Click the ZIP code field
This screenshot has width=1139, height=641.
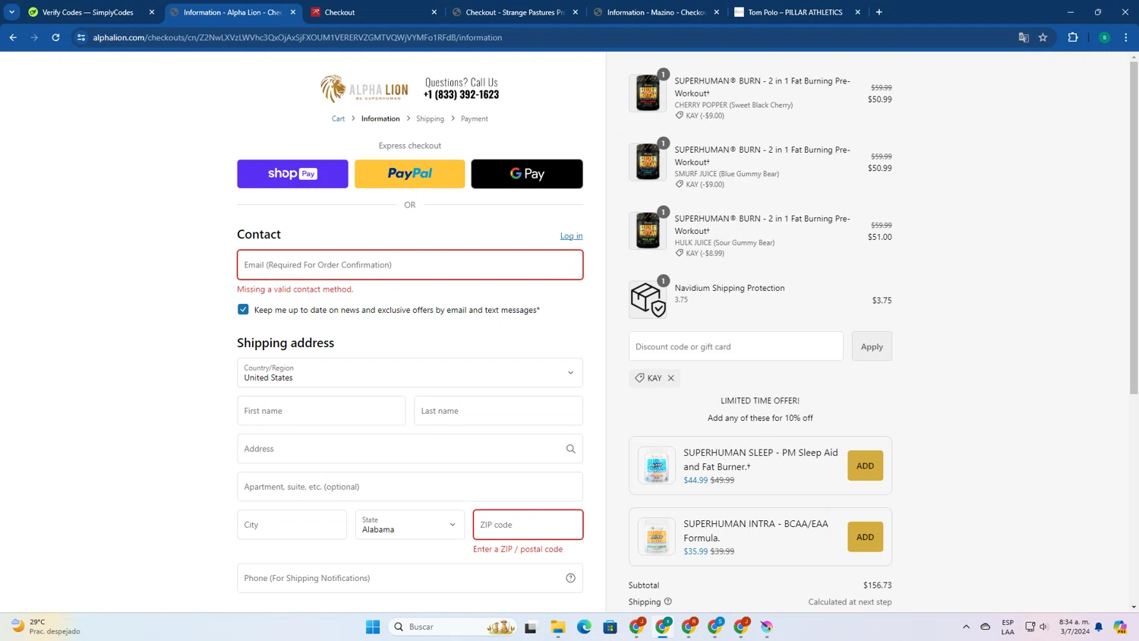coord(528,525)
